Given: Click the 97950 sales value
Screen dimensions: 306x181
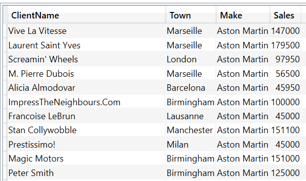Looking at the screenshot, I should (x=286, y=59).
